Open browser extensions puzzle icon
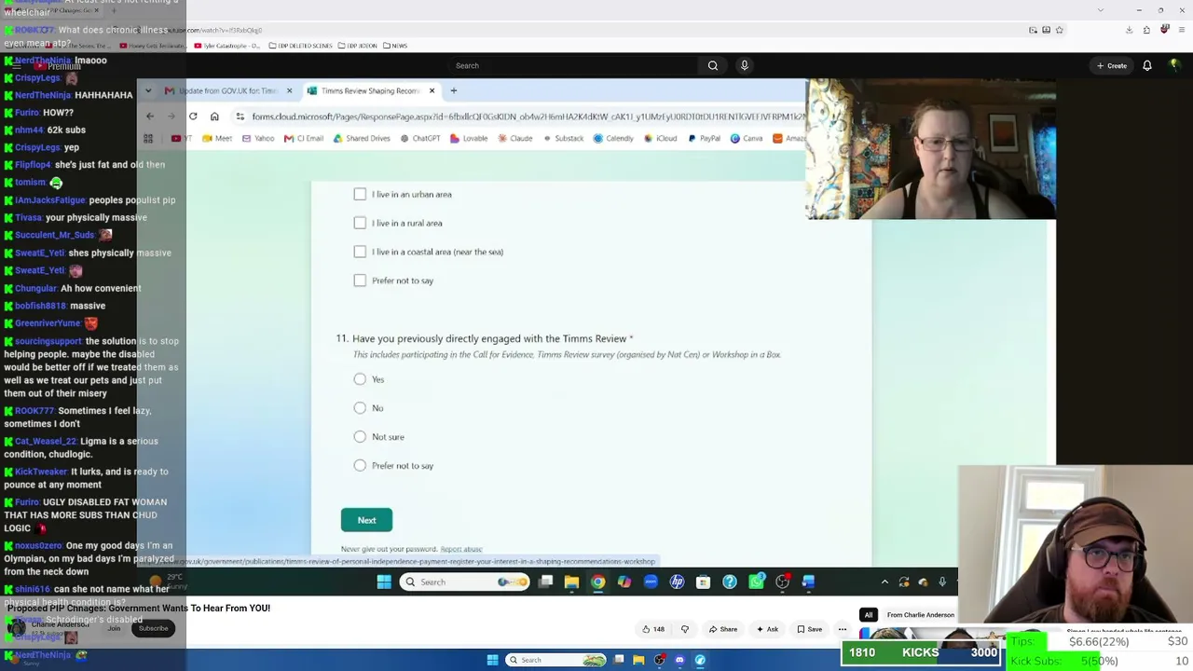 (x=1146, y=30)
